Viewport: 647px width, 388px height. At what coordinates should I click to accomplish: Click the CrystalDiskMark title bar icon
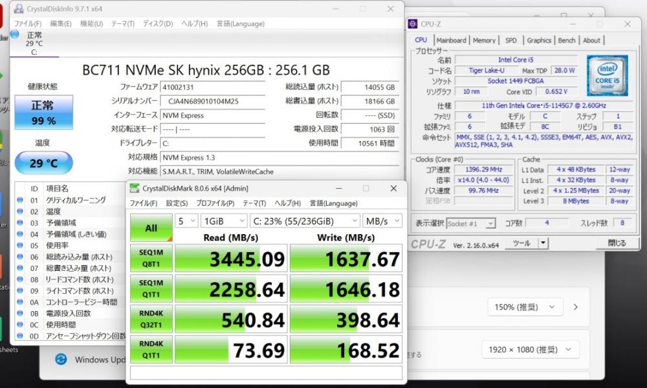134,188
